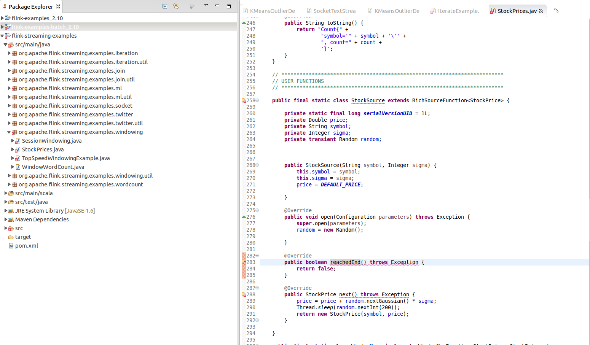Select the target folder
This screenshot has width=590, height=345.
point(23,237)
